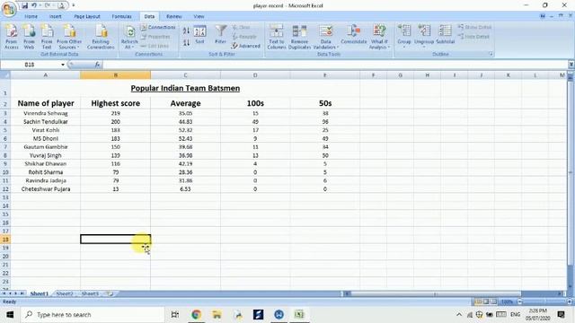Image resolution: width=575 pixels, height=323 pixels.
Task: Switch to the Formulas ribbon tab
Action: click(x=122, y=16)
